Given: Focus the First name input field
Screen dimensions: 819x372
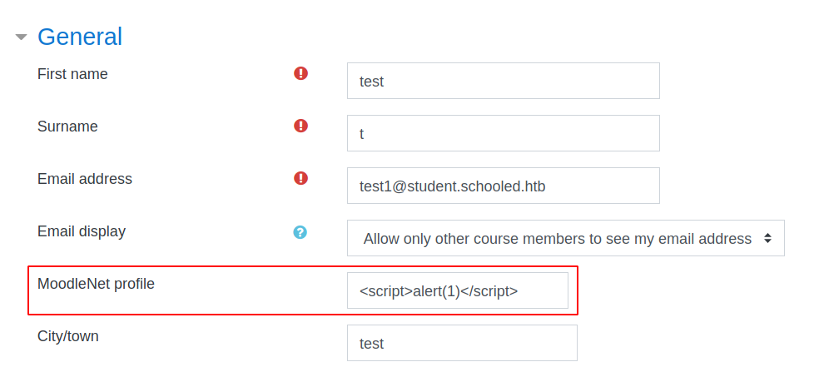Looking at the screenshot, I should coord(503,81).
